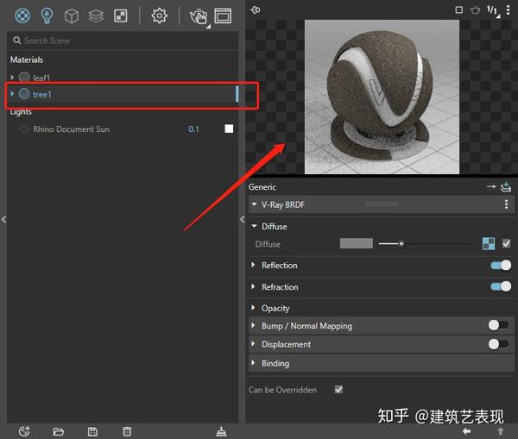
Task: Expand the Binding section
Action: [253, 363]
